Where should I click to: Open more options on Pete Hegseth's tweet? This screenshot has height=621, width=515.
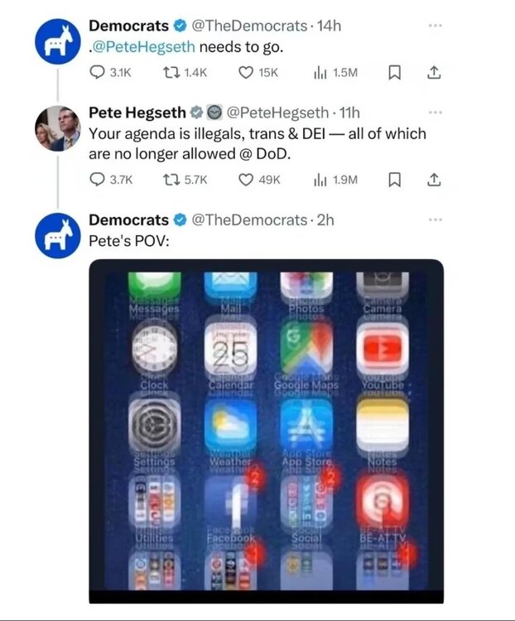pyautogui.click(x=435, y=113)
